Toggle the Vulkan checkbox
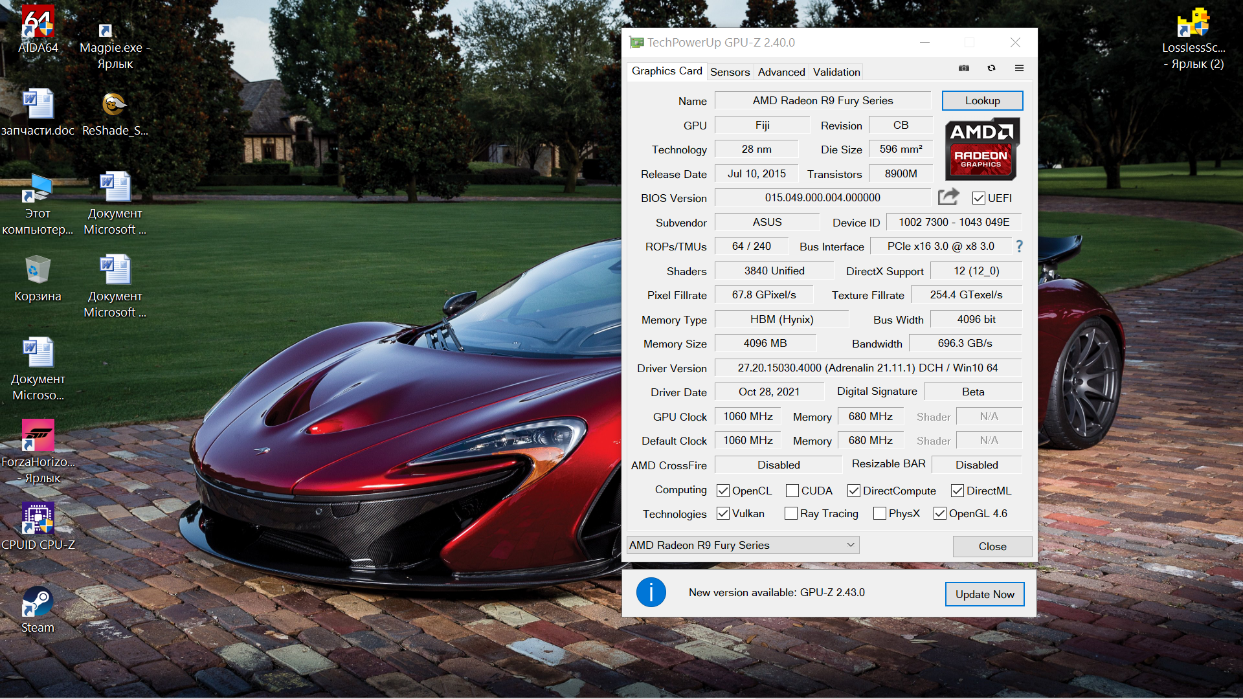The height and width of the screenshot is (699, 1243). (723, 513)
